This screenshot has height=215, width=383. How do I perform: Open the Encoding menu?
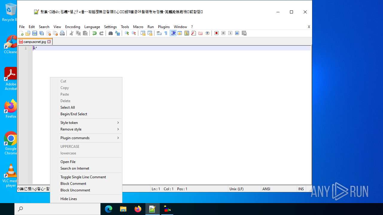click(73, 27)
